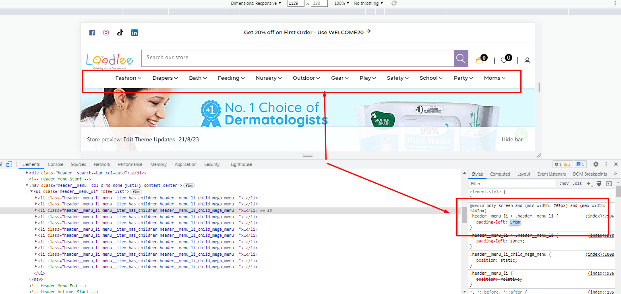Open the Computed styles tab
Screen dimensions: 621x294
click(500, 174)
